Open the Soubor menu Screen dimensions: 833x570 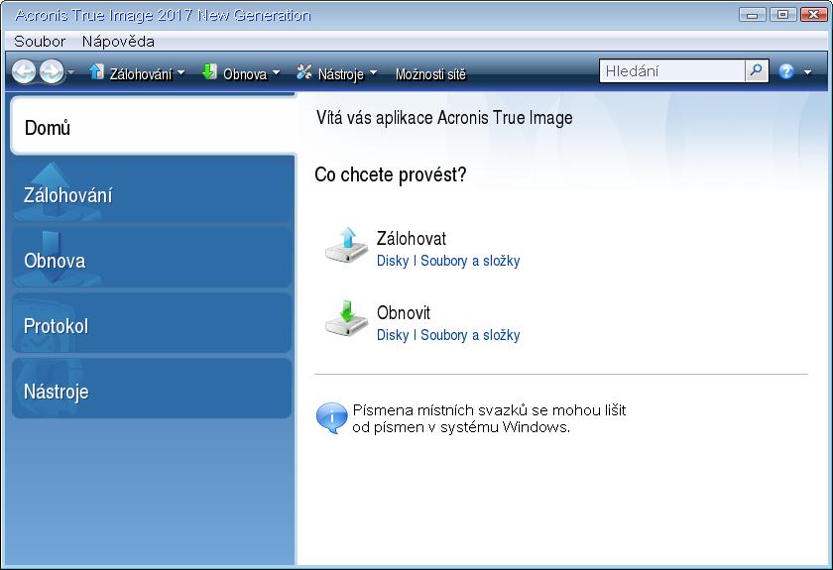(x=40, y=42)
